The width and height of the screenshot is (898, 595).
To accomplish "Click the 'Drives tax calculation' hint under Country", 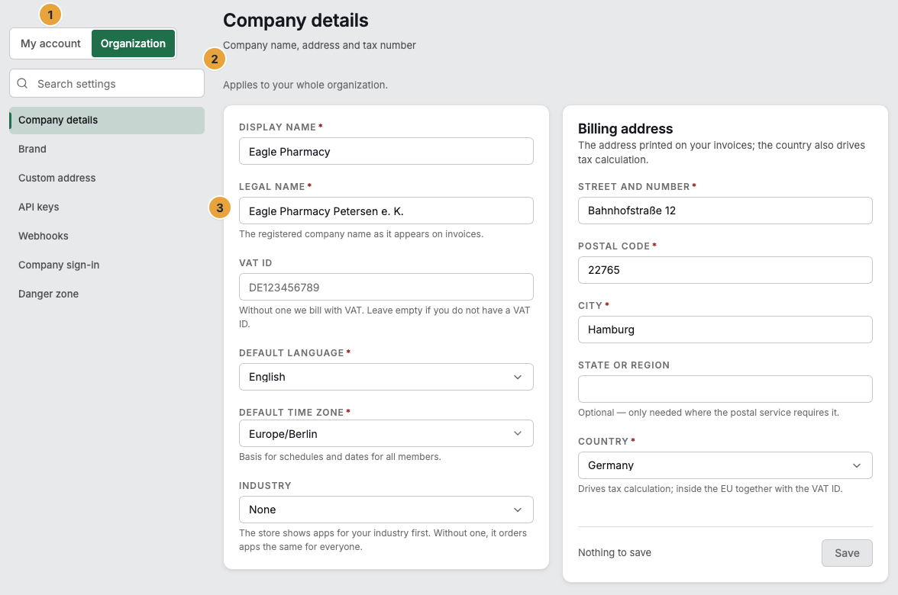I will coord(710,488).
